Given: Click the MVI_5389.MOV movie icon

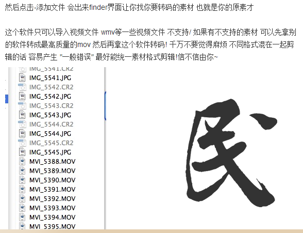Looking at the screenshot, I should pyautogui.click(x=22, y=170).
